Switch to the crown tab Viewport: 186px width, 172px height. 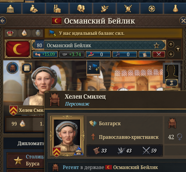[x=10, y=33]
